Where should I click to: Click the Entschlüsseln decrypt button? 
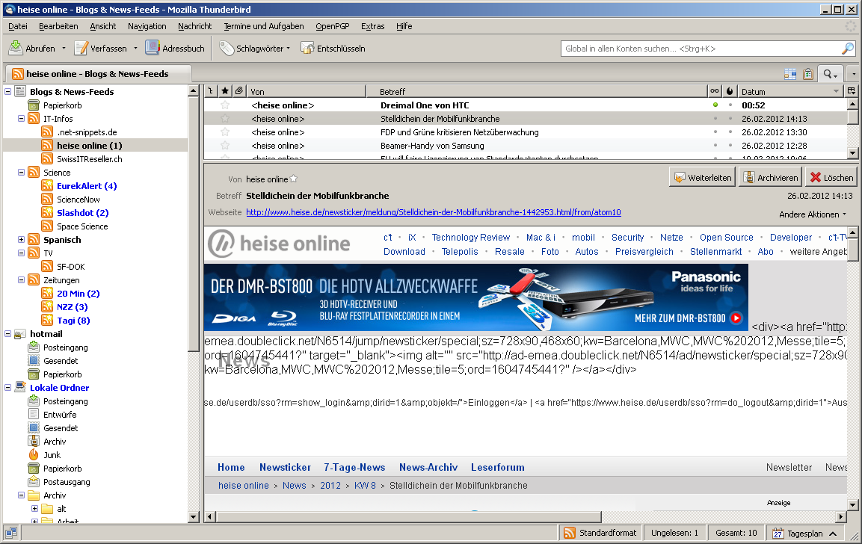[x=333, y=49]
